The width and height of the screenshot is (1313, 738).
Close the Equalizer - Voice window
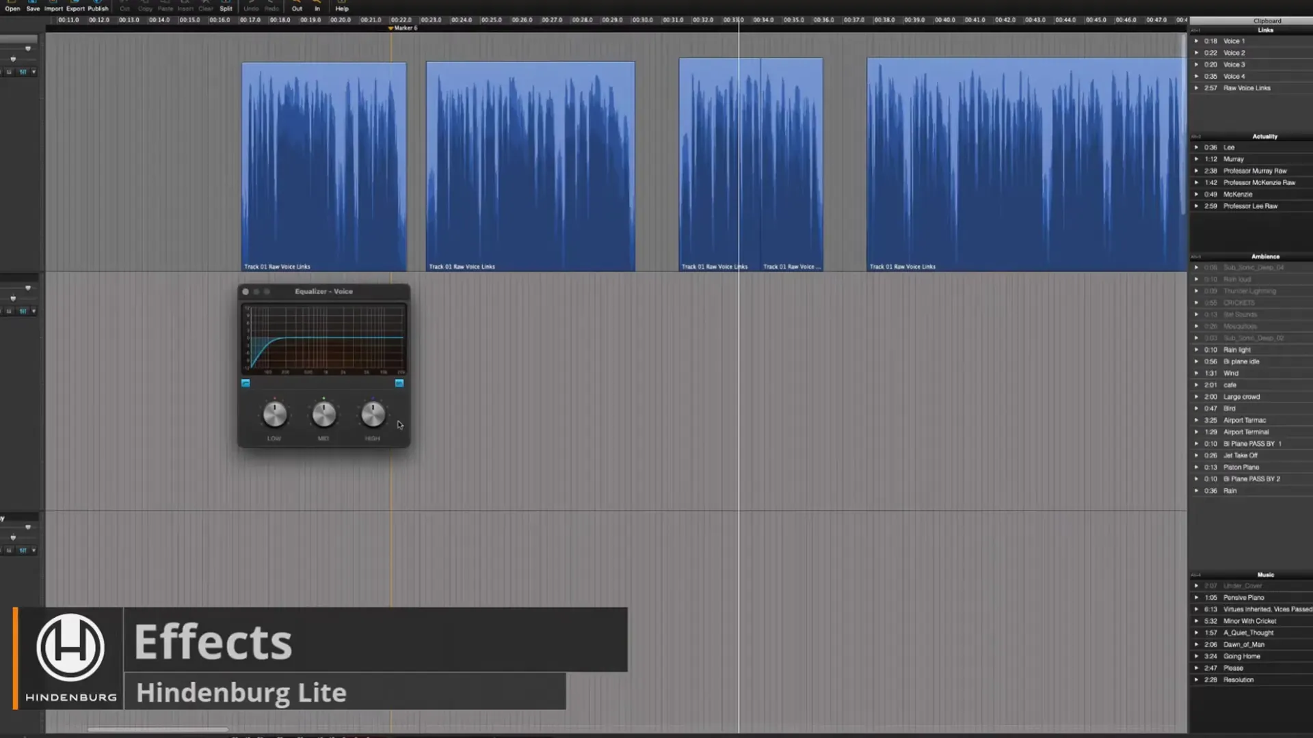[246, 292]
